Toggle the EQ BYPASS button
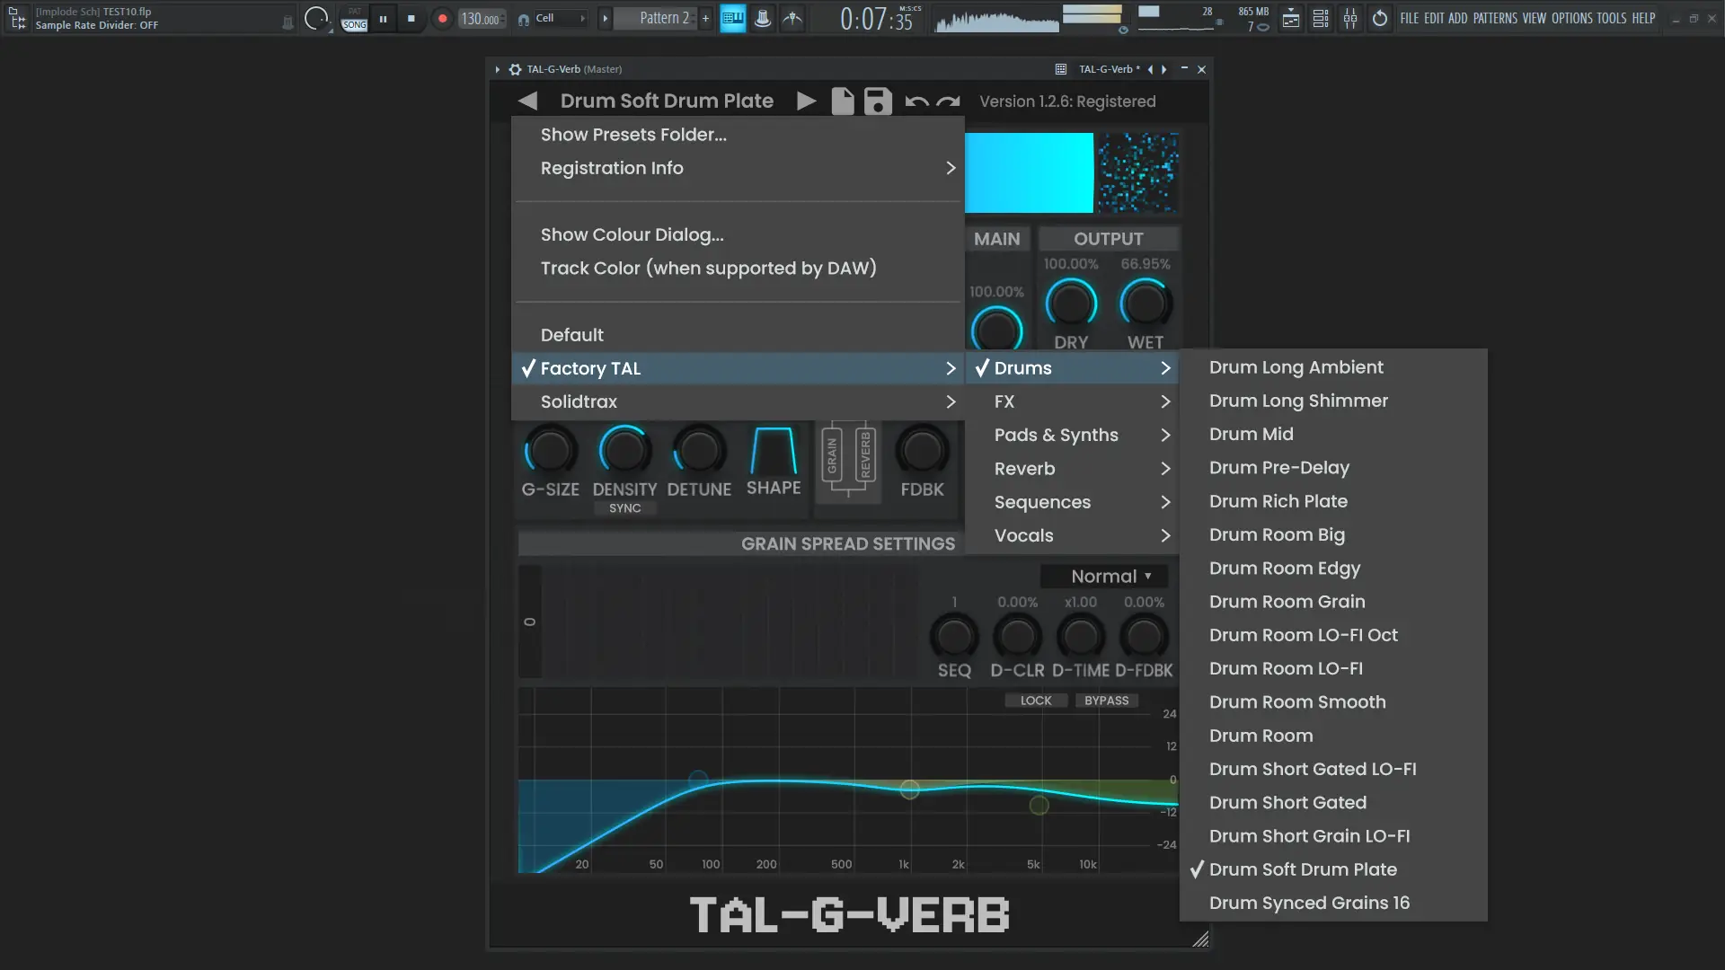 tap(1106, 701)
